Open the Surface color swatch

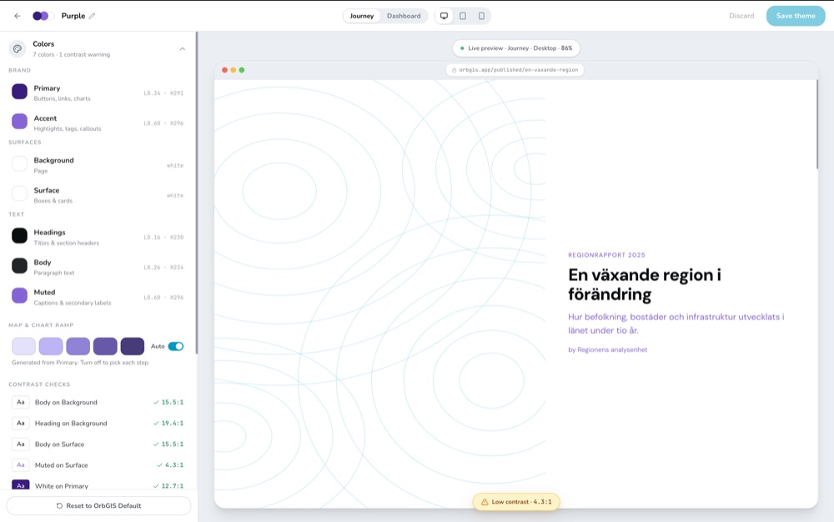coord(20,193)
